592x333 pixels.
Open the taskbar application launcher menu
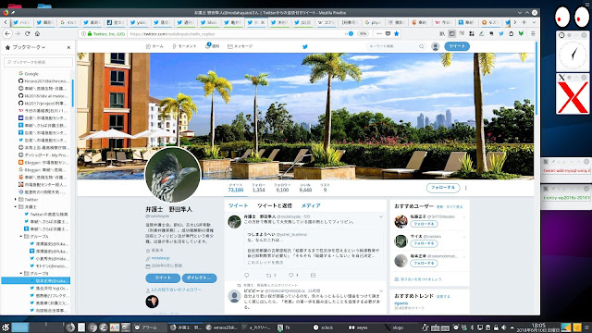6,327
